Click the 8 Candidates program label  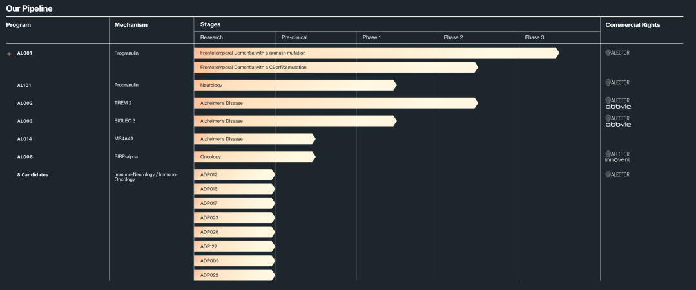click(33, 175)
